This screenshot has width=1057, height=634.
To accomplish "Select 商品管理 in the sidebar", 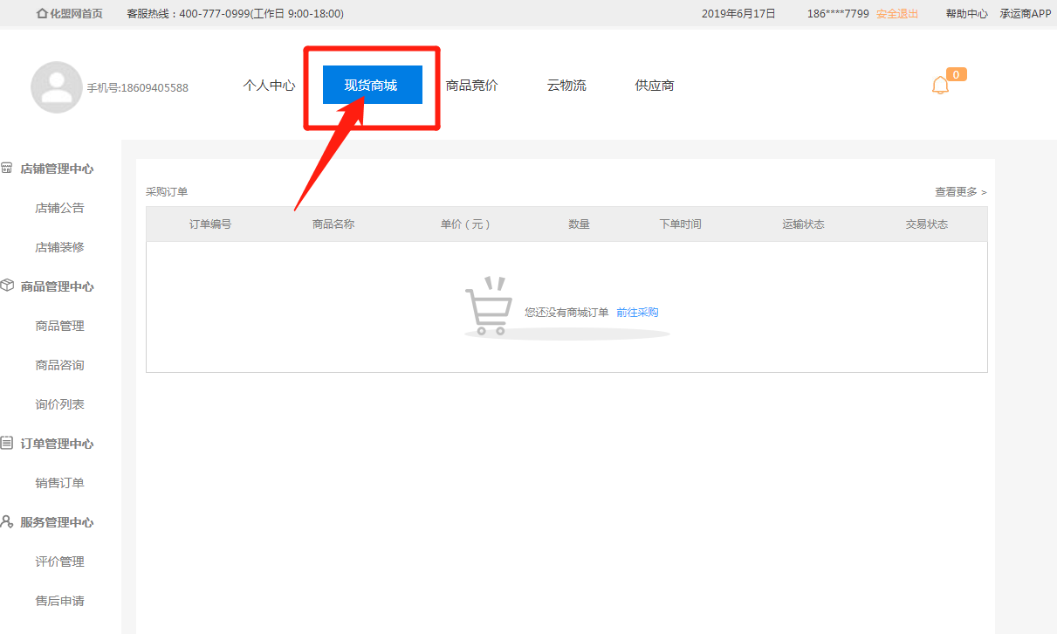I will click(59, 326).
